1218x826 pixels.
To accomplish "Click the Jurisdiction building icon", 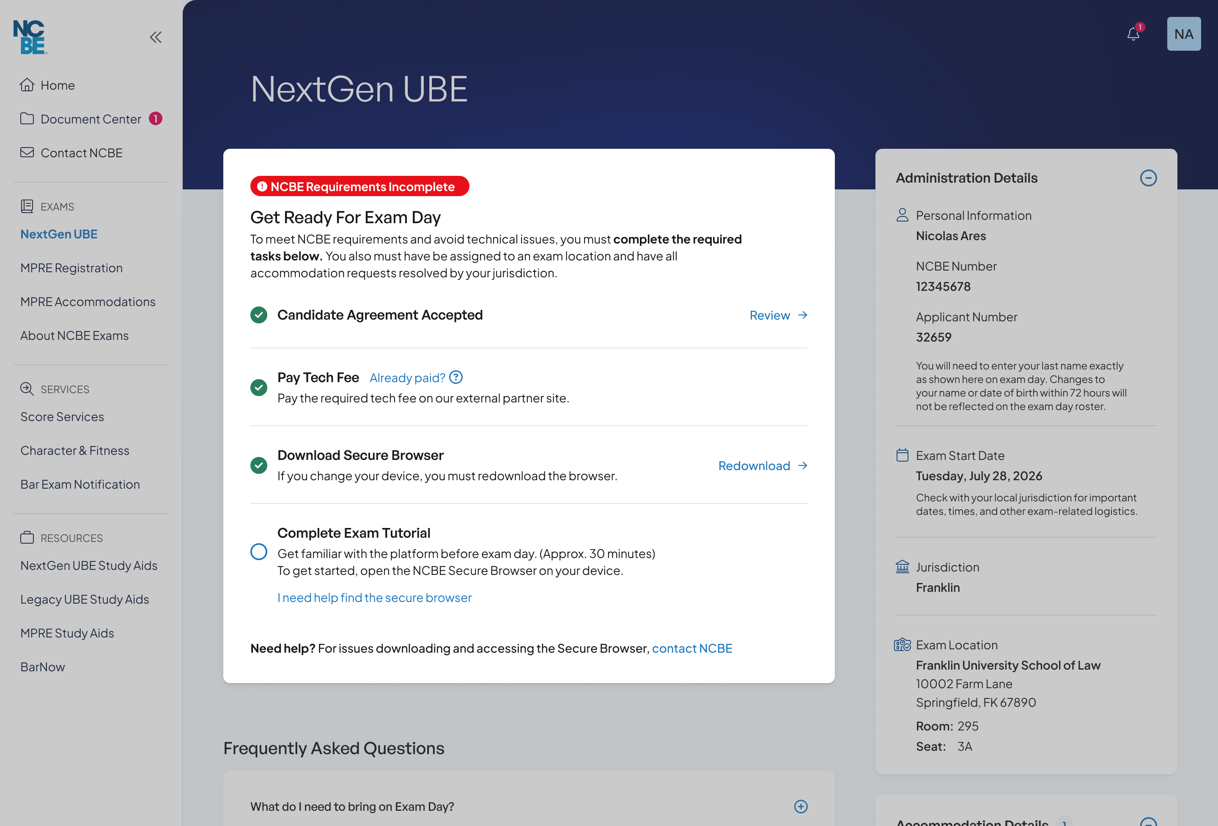I will click(x=902, y=567).
